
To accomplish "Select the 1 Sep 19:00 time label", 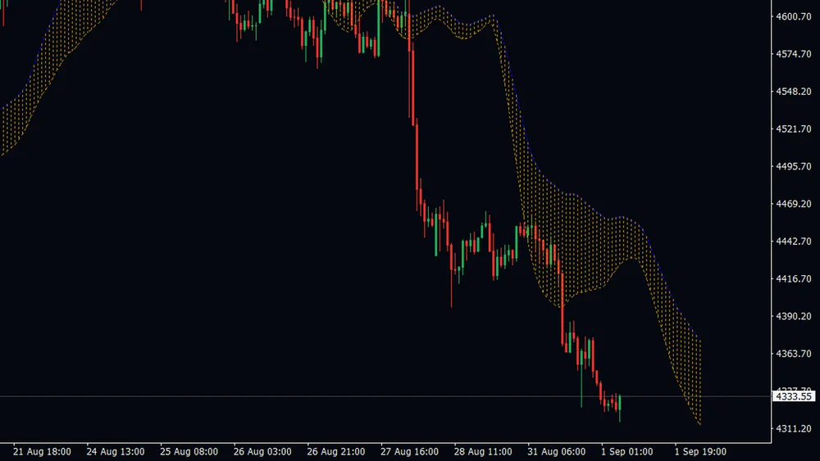I will pos(700,452).
